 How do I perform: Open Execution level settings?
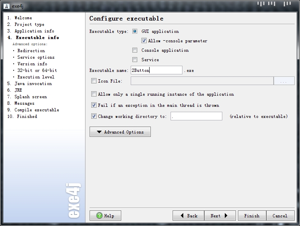click(36, 77)
